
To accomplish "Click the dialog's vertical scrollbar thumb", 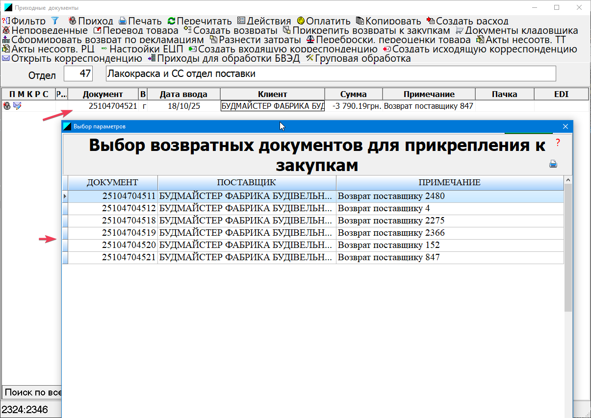I will (568, 247).
